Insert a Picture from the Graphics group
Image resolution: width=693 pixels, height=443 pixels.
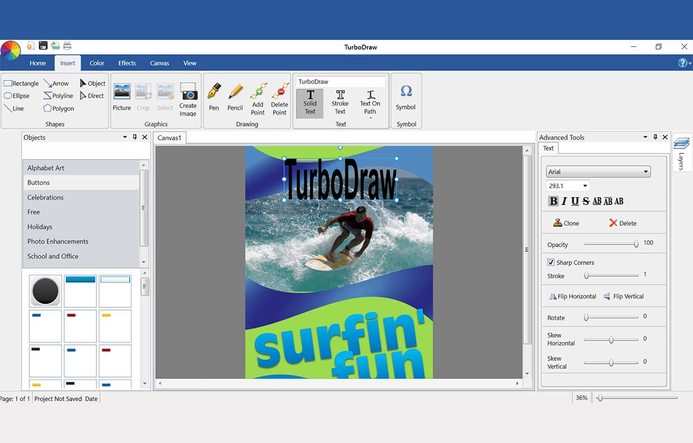(122, 97)
